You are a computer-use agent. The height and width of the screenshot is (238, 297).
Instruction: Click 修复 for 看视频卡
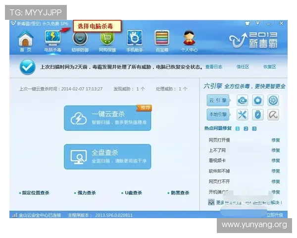[276, 161]
